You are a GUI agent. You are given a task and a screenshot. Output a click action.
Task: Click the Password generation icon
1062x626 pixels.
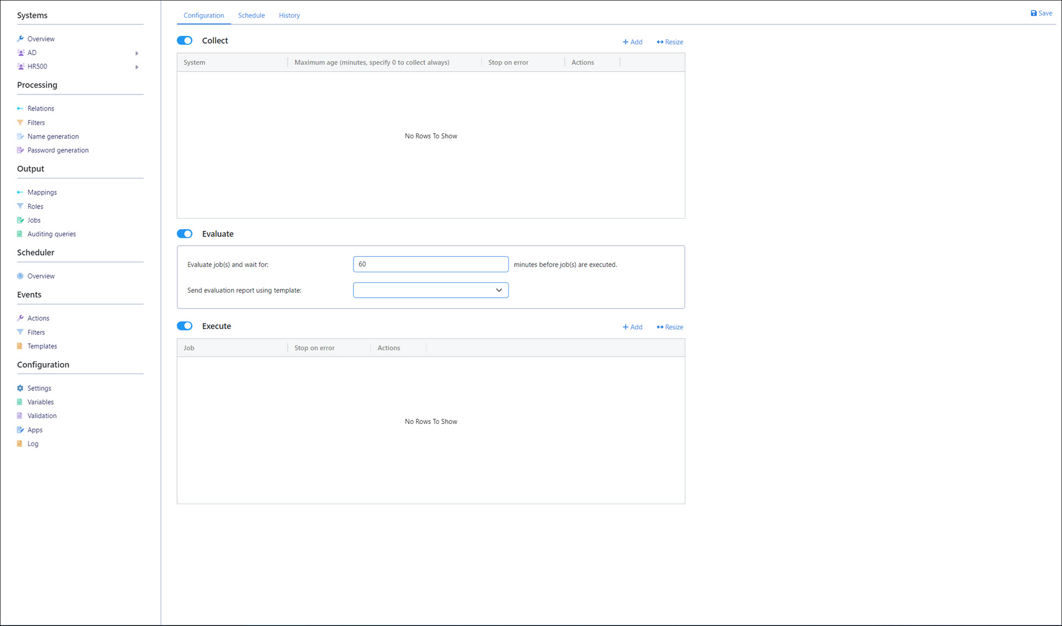click(20, 151)
